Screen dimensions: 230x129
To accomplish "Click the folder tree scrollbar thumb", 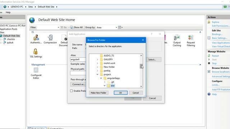I will (141, 66).
